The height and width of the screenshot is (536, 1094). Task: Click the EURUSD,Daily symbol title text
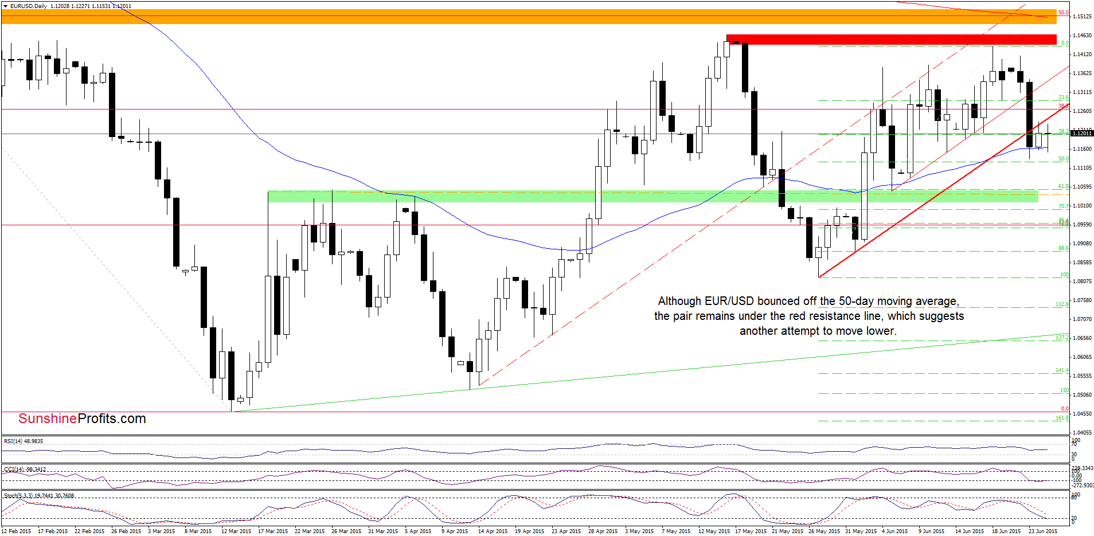click(x=29, y=6)
